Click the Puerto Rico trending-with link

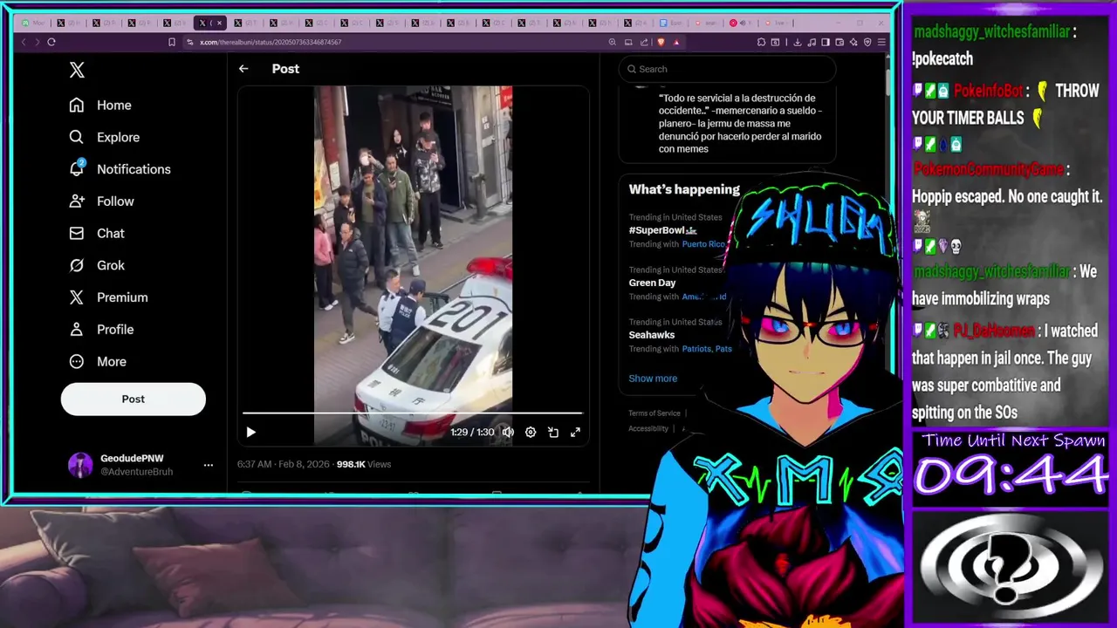704,244
